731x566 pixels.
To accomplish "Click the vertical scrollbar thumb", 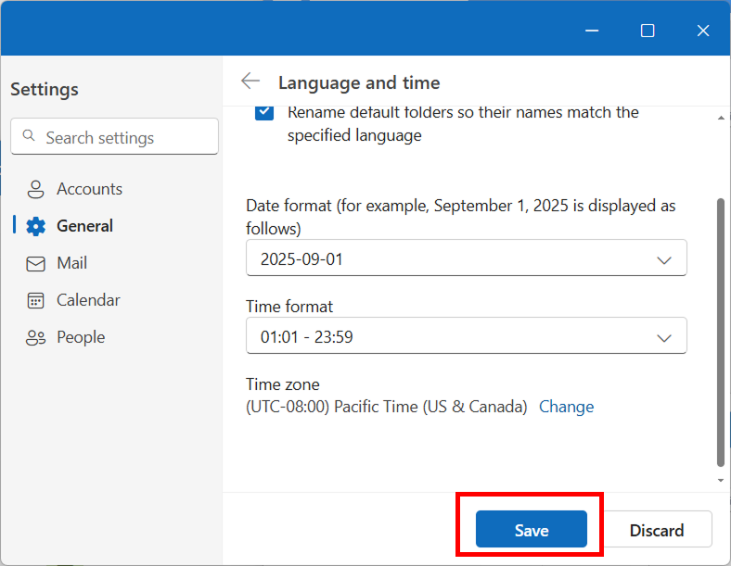I will [x=720, y=333].
